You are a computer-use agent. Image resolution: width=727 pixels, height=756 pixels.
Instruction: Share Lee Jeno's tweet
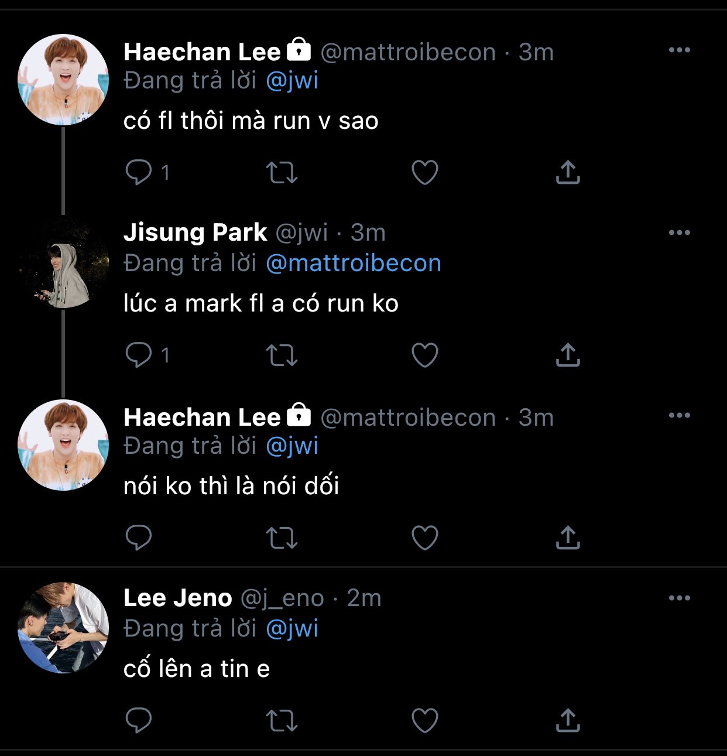[x=567, y=720]
